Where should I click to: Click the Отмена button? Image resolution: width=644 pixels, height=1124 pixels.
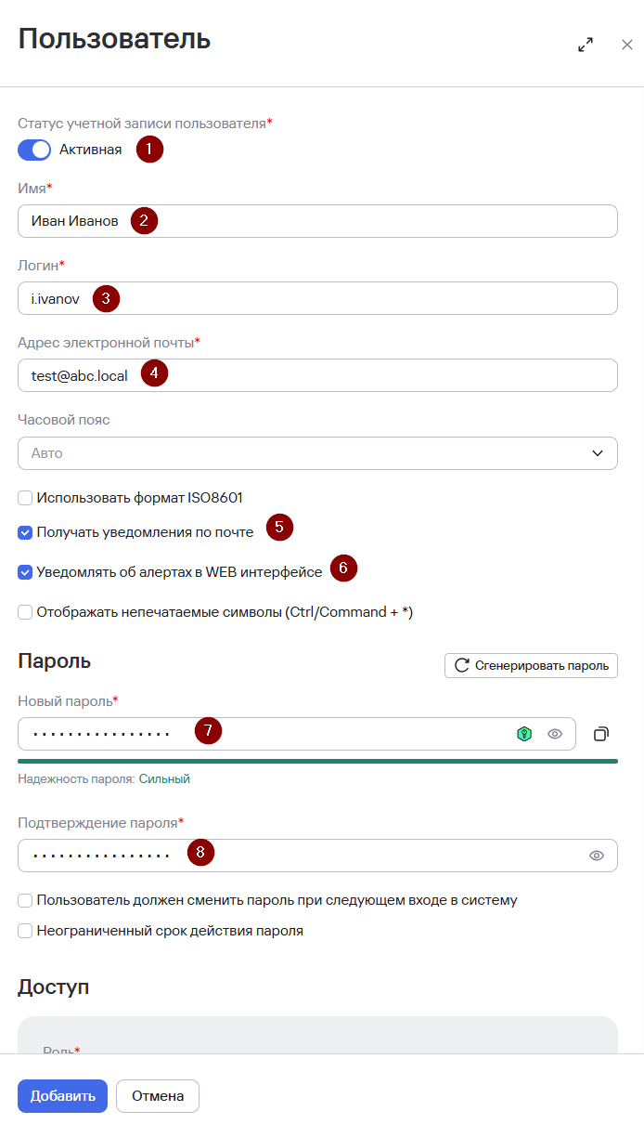coord(158,1096)
